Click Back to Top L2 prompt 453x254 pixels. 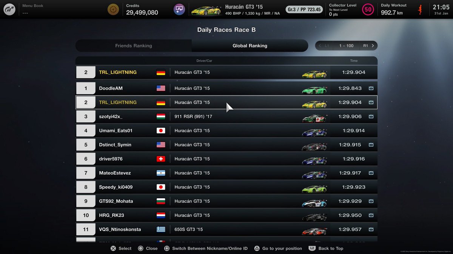(326, 248)
